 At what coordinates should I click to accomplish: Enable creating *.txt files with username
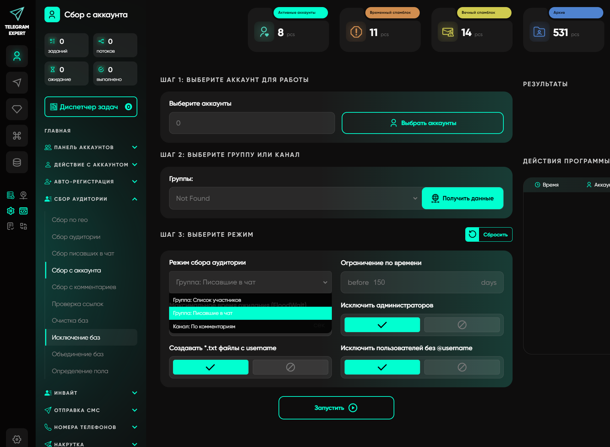(211, 367)
